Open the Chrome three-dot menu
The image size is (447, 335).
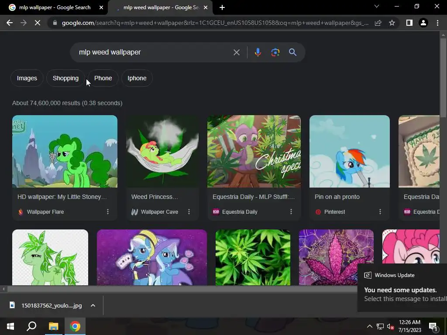437,23
